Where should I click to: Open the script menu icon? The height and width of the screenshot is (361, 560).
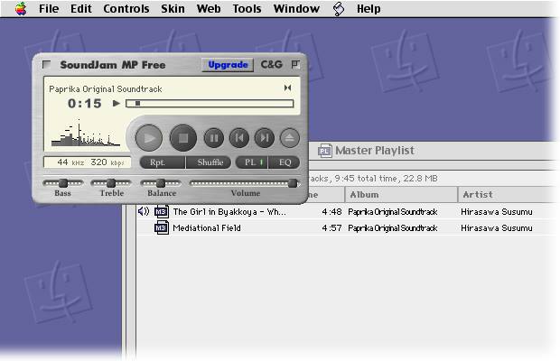tap(339, 8)
